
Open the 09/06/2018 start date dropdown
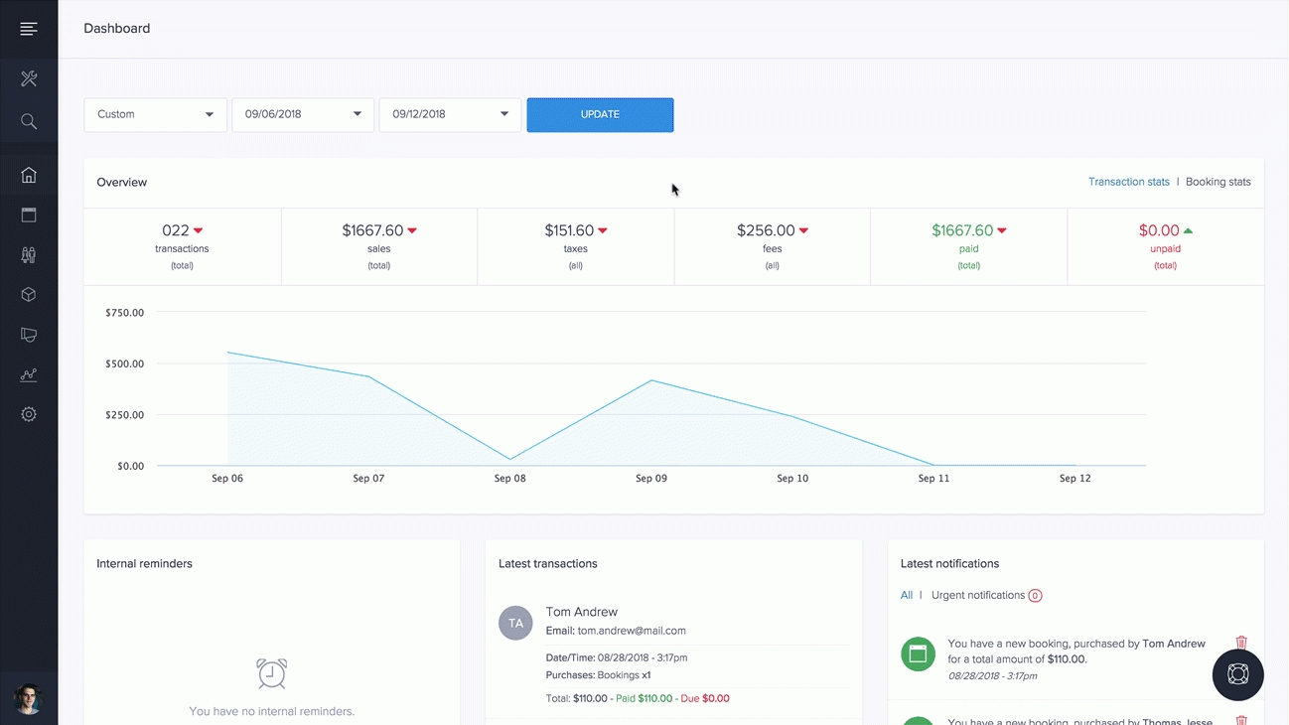[303, 114]
